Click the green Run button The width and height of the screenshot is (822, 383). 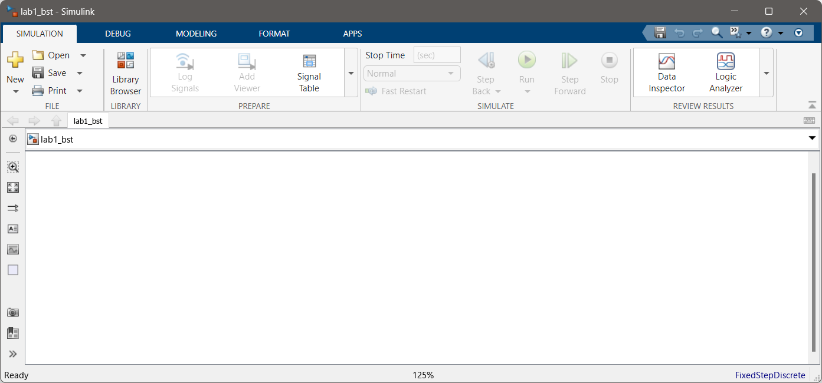[527, 60]
